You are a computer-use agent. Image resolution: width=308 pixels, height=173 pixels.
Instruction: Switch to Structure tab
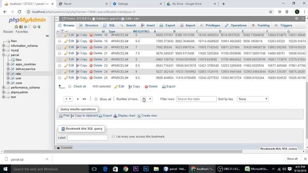pos(89,25)
